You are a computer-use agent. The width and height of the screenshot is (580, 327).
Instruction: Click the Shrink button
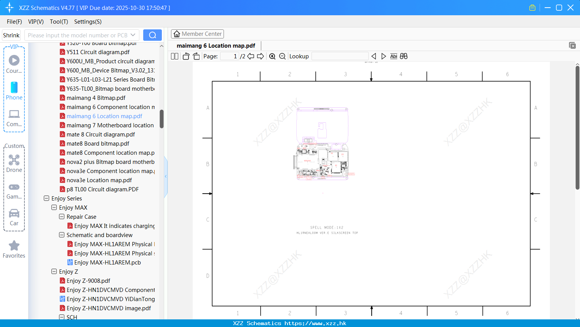[11, 35]
